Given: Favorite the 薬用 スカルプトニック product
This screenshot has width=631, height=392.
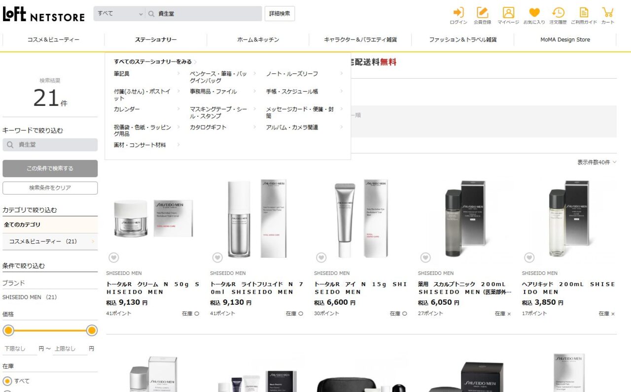Looking at the screenshot, I should (425, 258).
